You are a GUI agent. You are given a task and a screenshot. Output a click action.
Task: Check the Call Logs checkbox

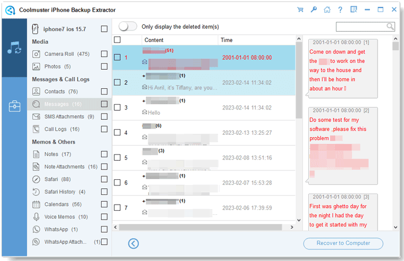[x=104, y=129]
